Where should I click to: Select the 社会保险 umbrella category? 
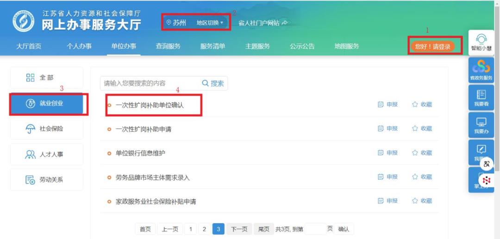tap(31, 129)
